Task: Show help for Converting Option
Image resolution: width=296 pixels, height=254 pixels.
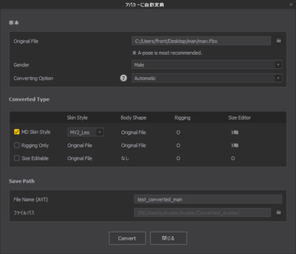Action: (124, 78)
